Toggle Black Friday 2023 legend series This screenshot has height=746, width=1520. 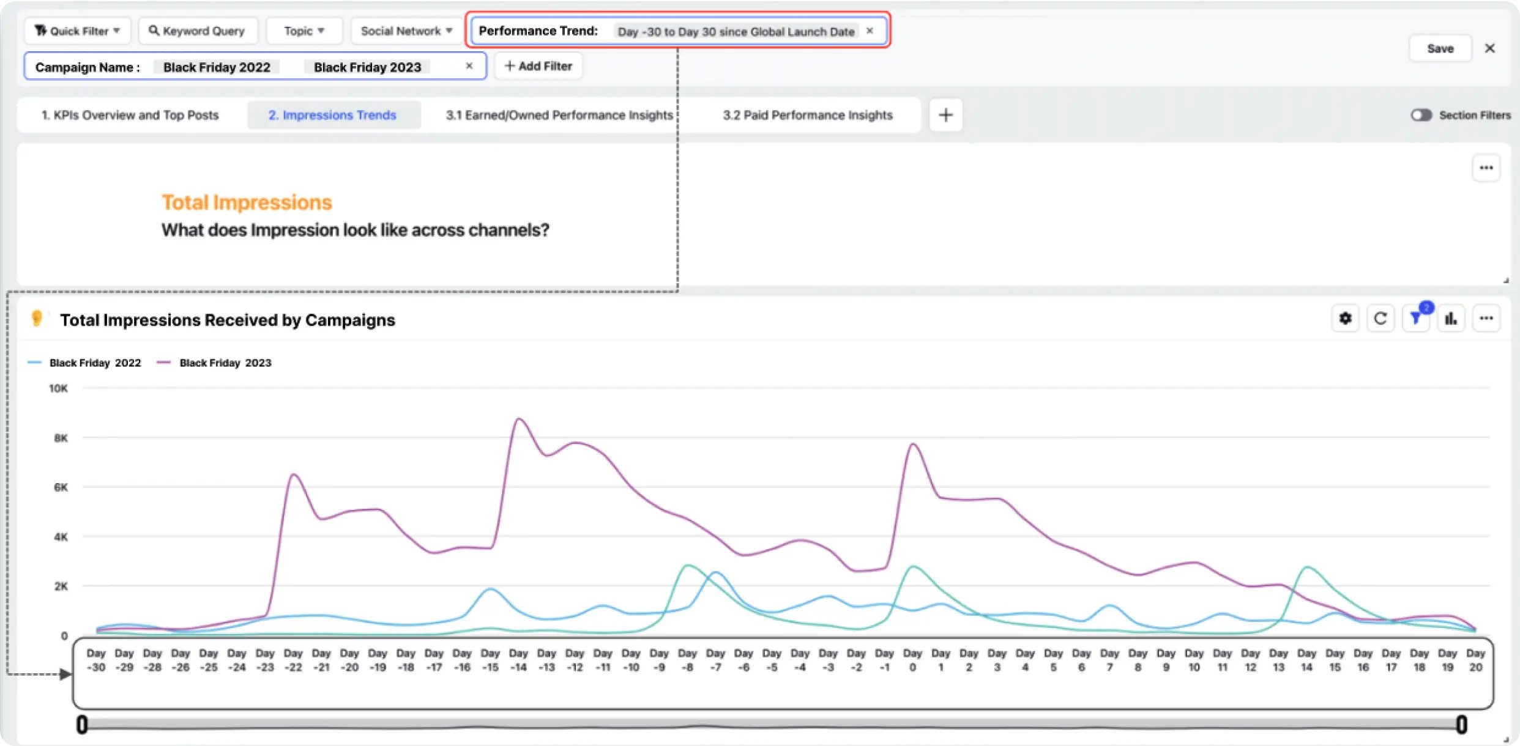click(x=225, y=363)
